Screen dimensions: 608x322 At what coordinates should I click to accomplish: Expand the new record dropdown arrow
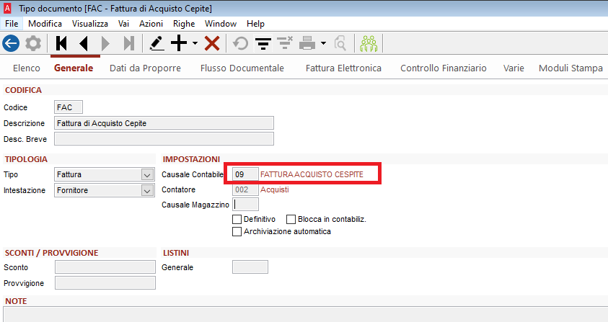tap(195, 43)
